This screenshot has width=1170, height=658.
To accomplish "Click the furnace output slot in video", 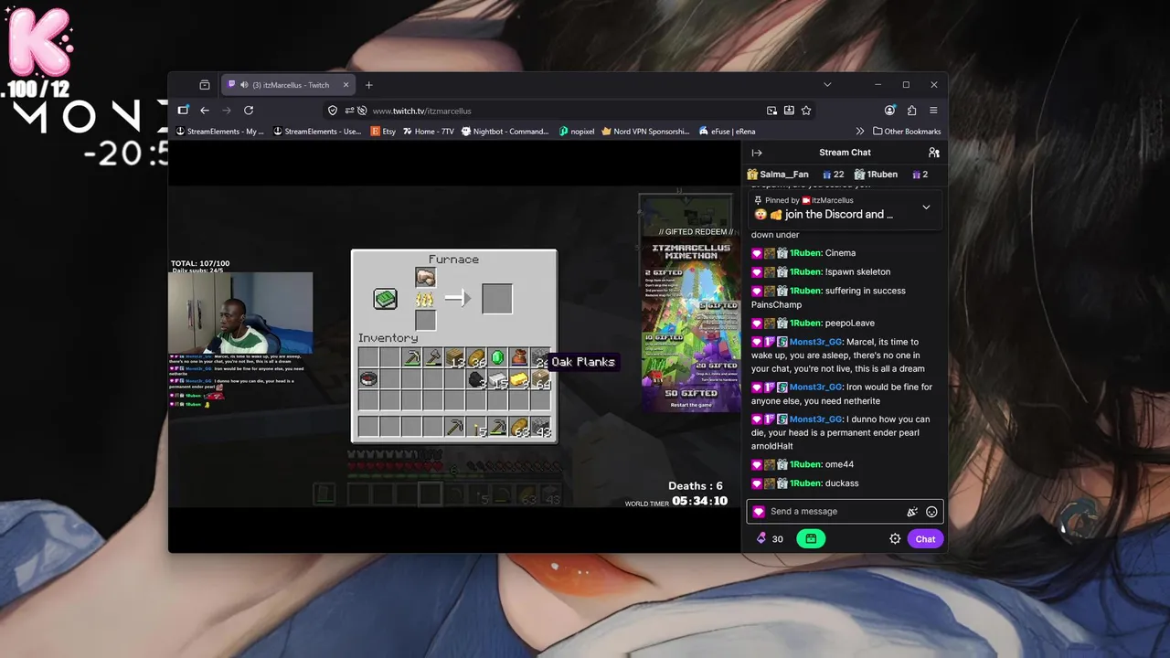I will pyautogui.click(x=497, y=299).
